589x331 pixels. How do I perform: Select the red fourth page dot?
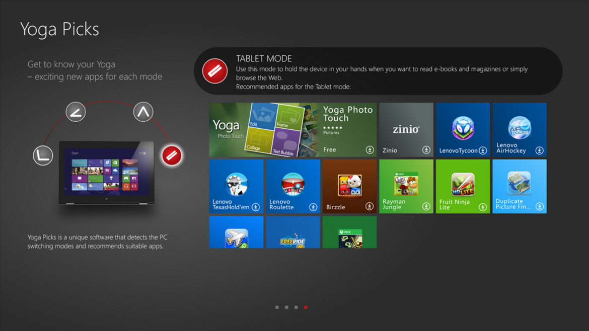click(306, 307)
